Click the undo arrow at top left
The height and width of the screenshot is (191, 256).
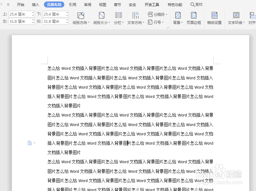(1, 4)
